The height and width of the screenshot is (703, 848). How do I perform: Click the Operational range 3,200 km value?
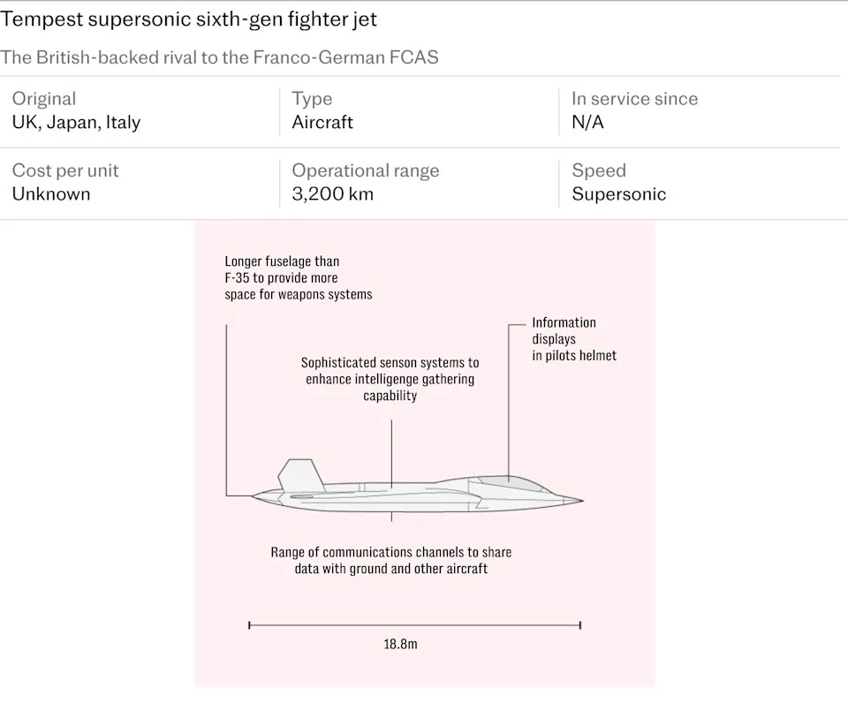point(333,194)
